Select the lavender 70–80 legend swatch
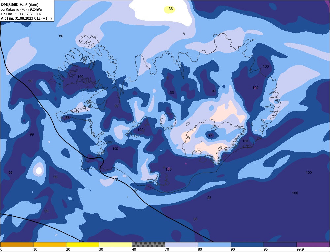Screen dimensions: 330x252 pyautogui.click(x=181, y=244)
